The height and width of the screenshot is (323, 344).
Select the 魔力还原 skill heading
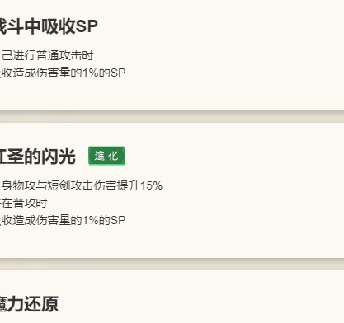click(29, 304)
